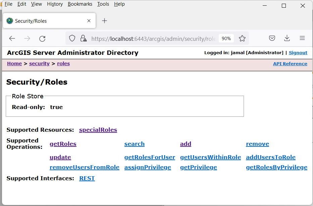Screen dimensions: 313x206
Task: Click the browser back arrow
Action: click(12, 38)
